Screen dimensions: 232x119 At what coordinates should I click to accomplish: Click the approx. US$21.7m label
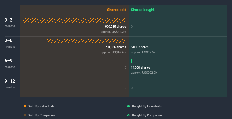113,32
